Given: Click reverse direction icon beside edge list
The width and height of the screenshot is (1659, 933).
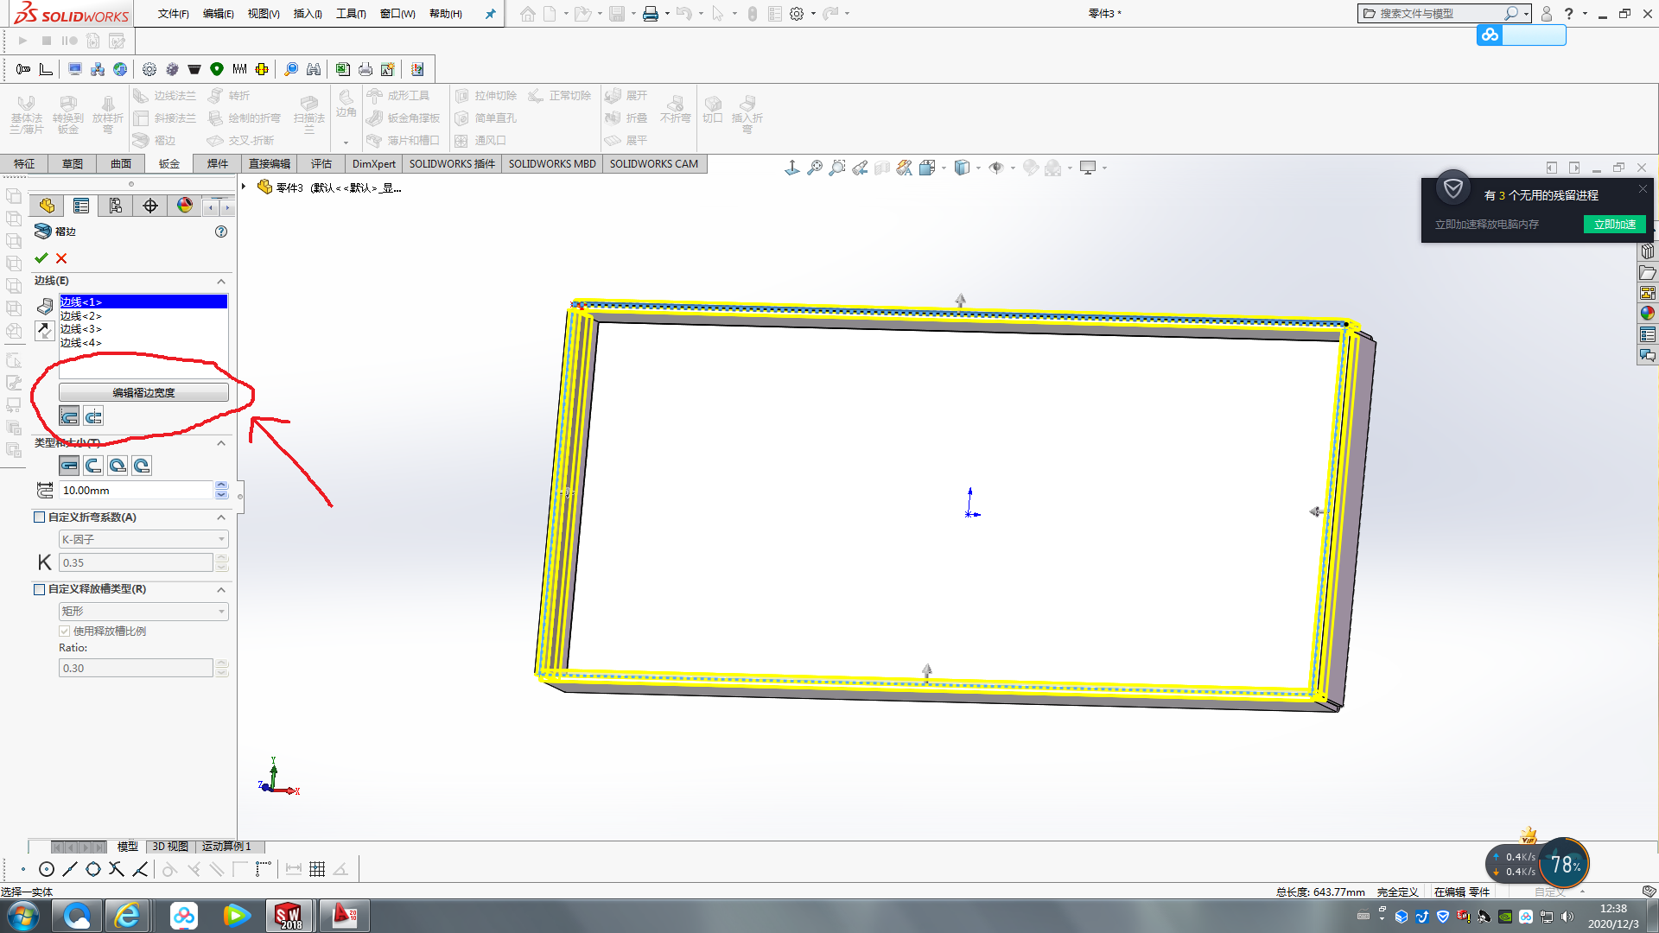Looking at the screenshot, I should (45, 330).
